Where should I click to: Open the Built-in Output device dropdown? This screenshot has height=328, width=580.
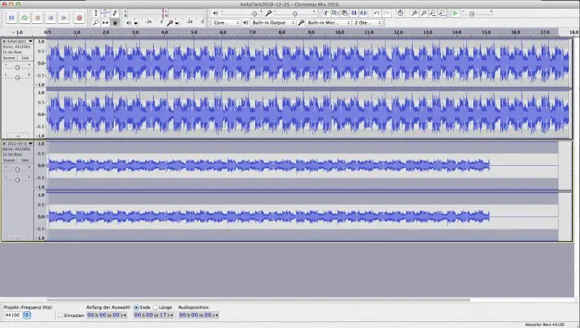(x=273, y=22)
